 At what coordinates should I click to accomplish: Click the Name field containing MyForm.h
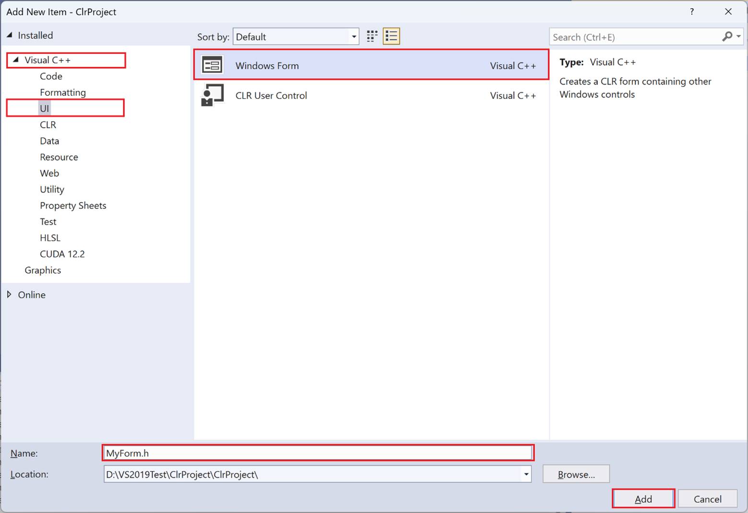(317, 453)
